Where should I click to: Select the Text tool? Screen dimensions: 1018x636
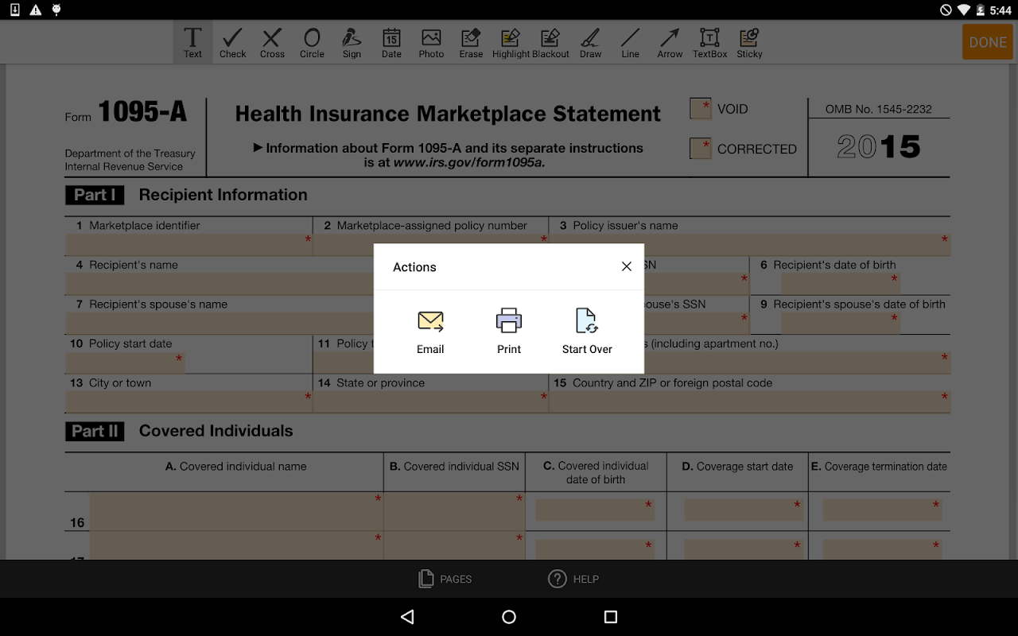(192, 42)
